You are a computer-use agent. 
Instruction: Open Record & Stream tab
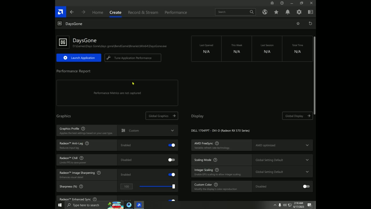tap(143, 12)
